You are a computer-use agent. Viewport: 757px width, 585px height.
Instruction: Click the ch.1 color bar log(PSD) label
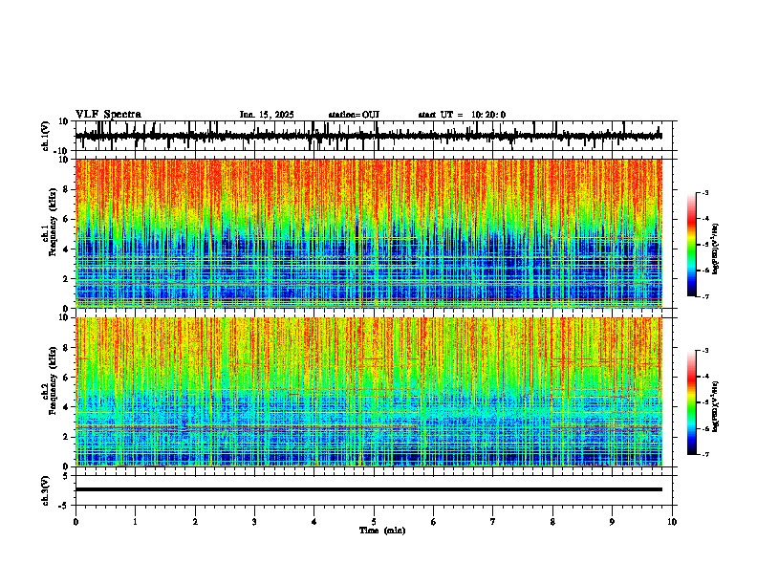pyautogui.click(x=716, y=249)
